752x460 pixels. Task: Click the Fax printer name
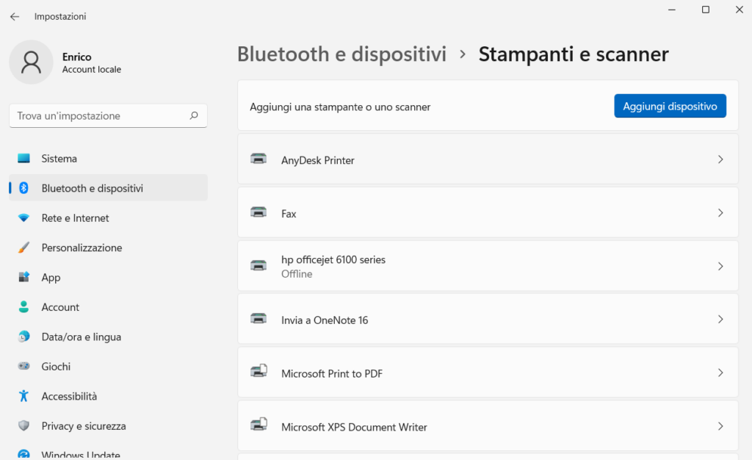coord(289,213)
